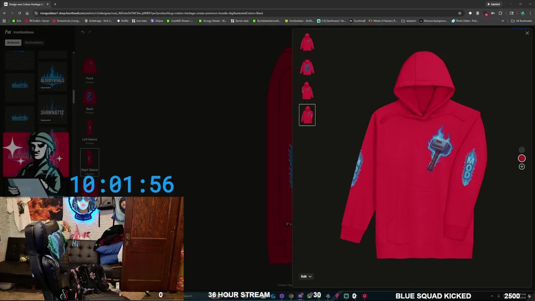Switch to the Artwork tab
Screen dimensions: 535x301
pos(13,42)
